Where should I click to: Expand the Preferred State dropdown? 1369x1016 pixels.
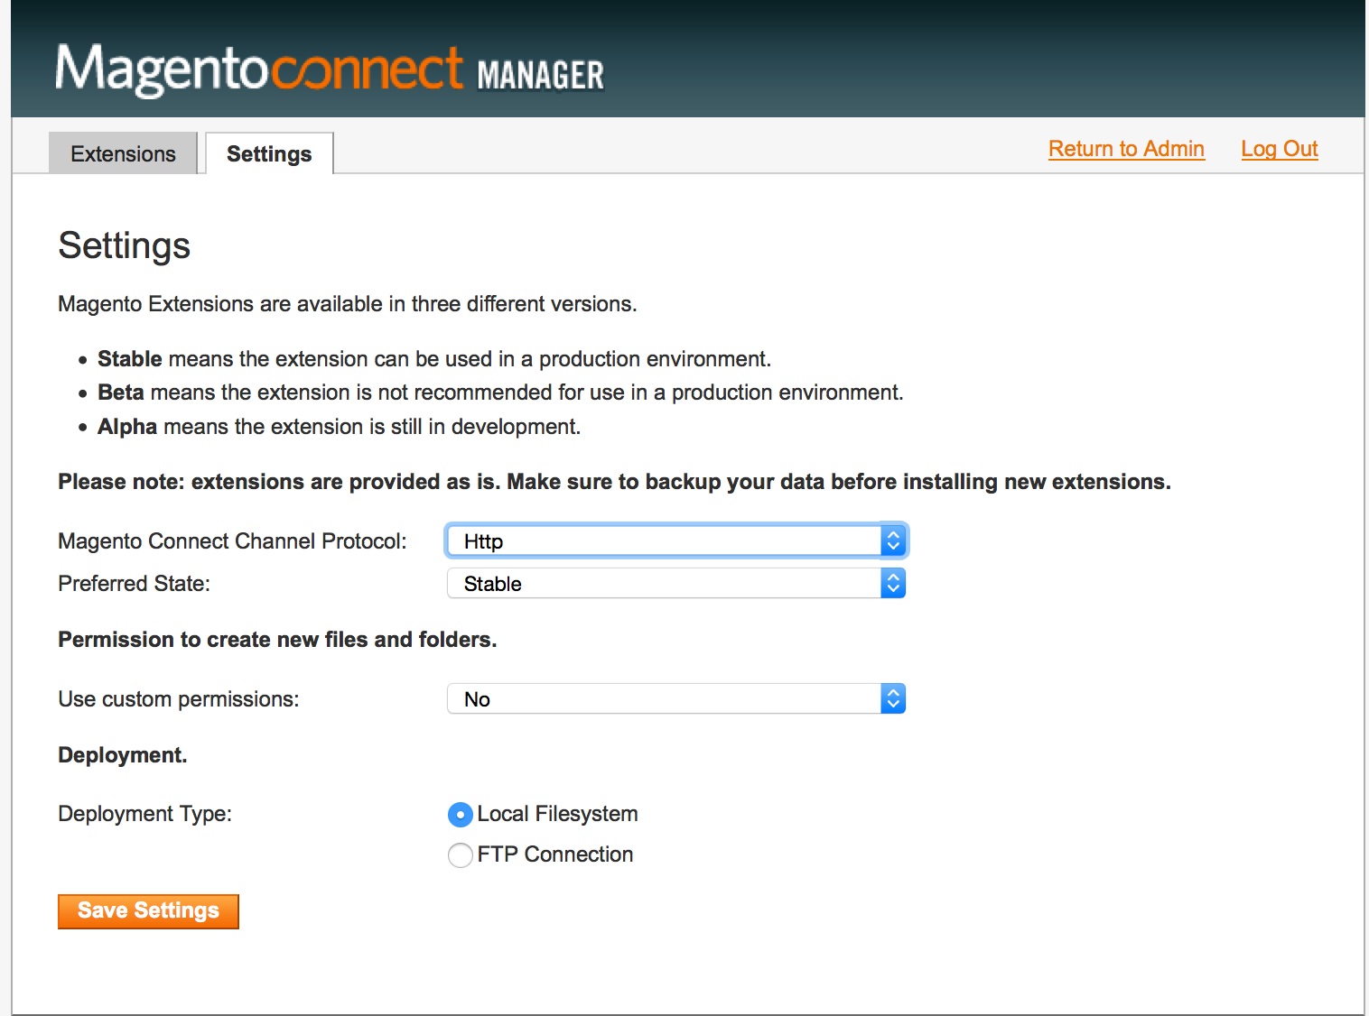point(665,584)
